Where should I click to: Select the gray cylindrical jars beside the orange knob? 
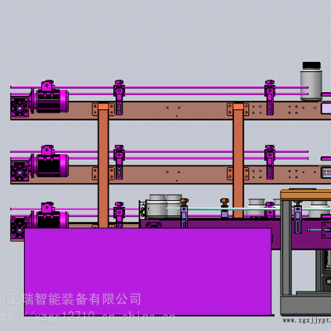pyautogui.click(x=164, y=206)
